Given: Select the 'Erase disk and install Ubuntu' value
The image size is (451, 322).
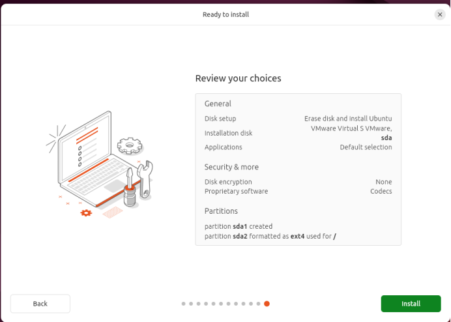Looking at the screenshot, I should click(348, 119).
